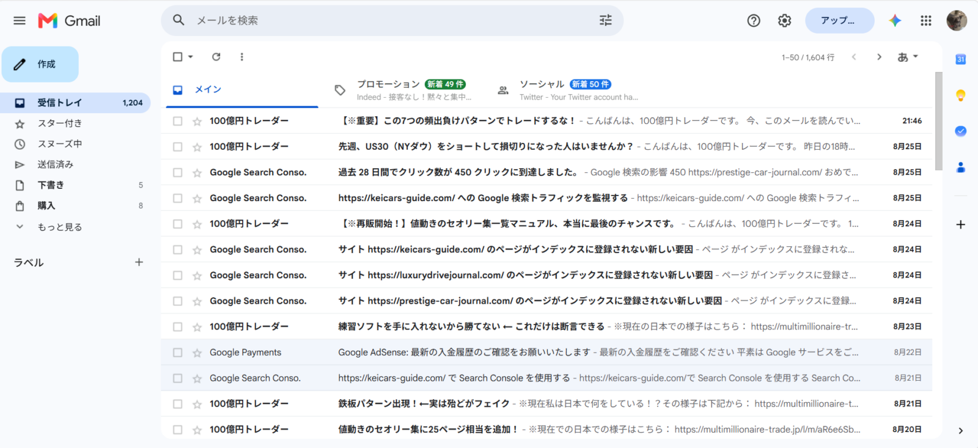This screenshot has height=448, width=978.
Task: Open 送信済み folder
Action: click(x=76, y=164)
